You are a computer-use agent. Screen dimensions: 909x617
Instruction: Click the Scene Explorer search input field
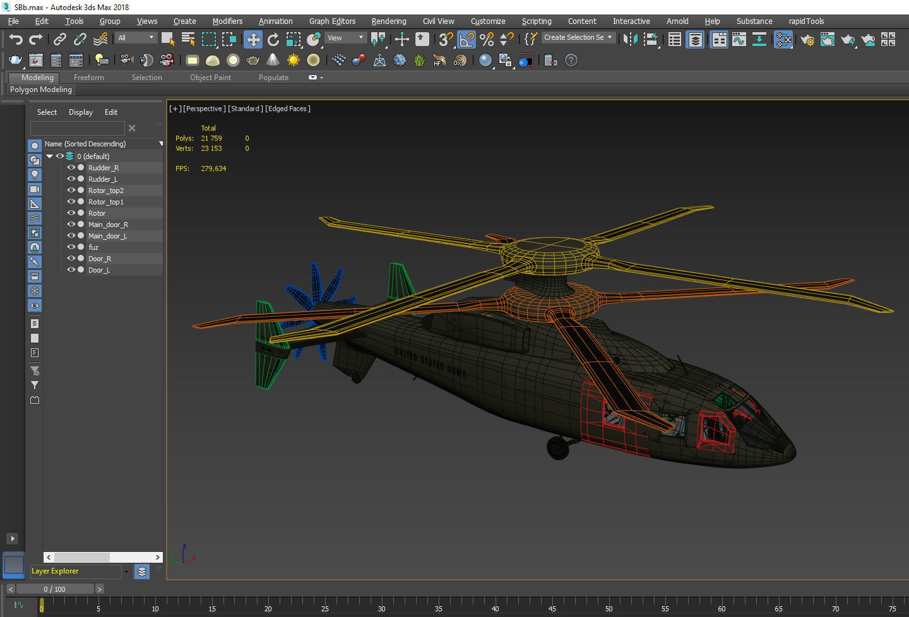pyautogui.click(x=77, y=128)
